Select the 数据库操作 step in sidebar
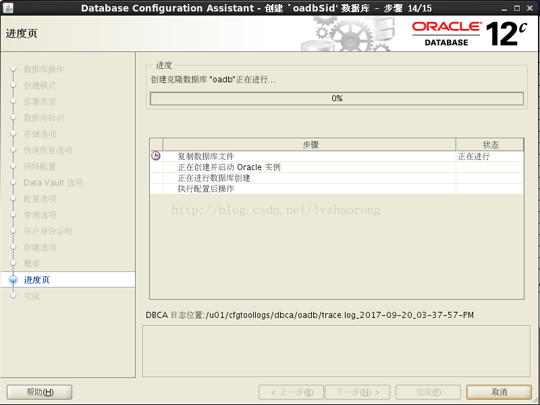The height and width of the screenshot is (405, 540). (x=44, y=70)
